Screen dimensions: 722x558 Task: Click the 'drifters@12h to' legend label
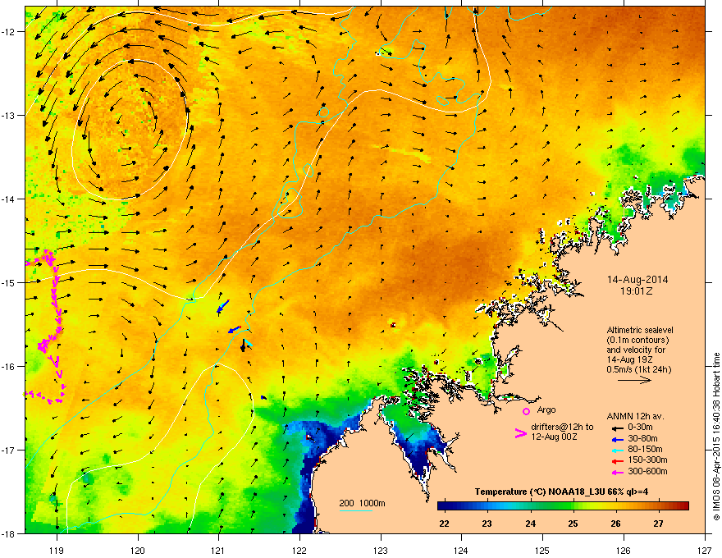point(562,428)
